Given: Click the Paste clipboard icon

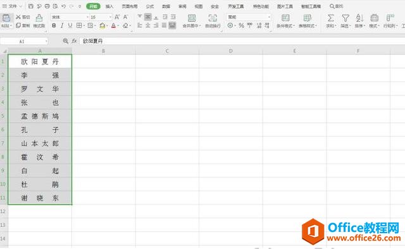Looking at the screenshot, I should (6, 18).
